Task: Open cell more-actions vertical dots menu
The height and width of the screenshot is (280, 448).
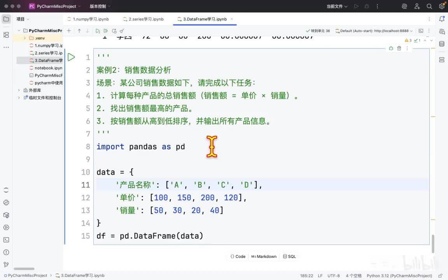Action: pyautogui.click(x=407, y=48)
